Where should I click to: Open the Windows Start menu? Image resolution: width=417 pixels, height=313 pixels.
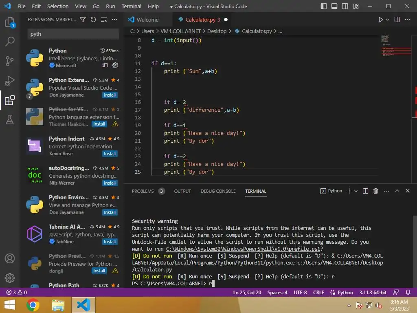click(x=10, y=305)
